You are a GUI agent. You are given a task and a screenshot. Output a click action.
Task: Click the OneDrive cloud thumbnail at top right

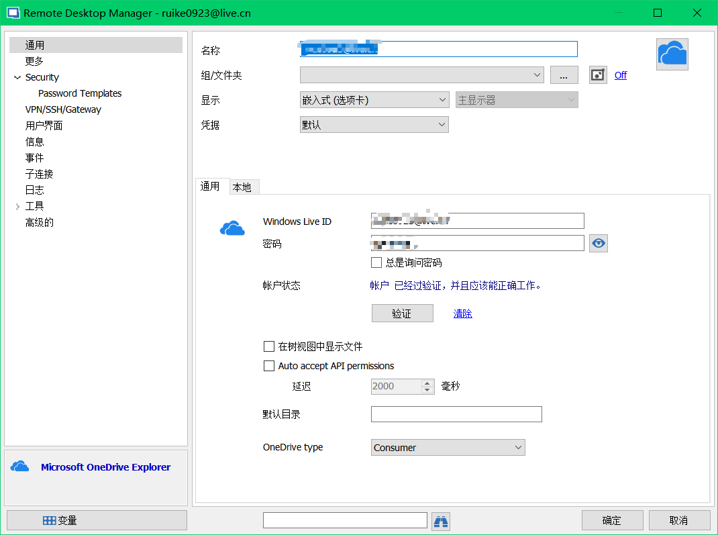tap(672, 54)
